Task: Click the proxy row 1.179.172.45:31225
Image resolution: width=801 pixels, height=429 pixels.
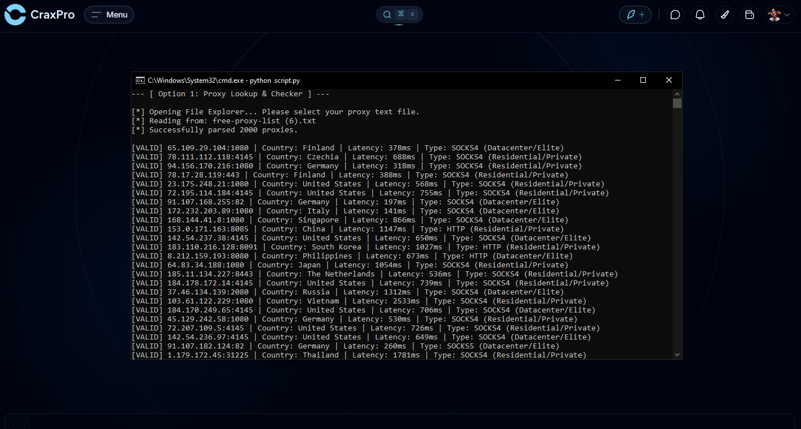Action: tap(359, 355)
